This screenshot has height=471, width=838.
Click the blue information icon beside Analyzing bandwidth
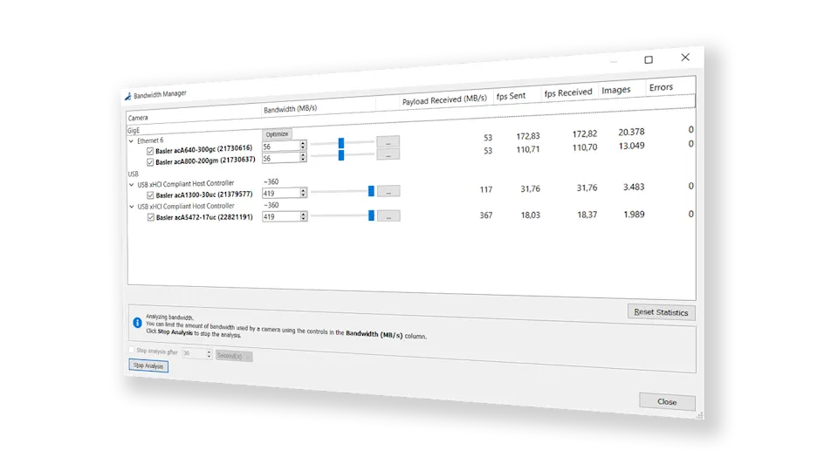point(137,323)
